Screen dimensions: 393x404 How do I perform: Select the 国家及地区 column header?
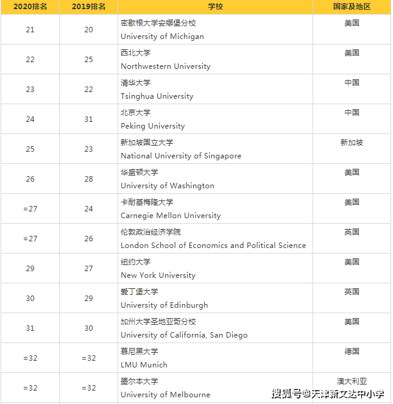[x=352, y=7]
